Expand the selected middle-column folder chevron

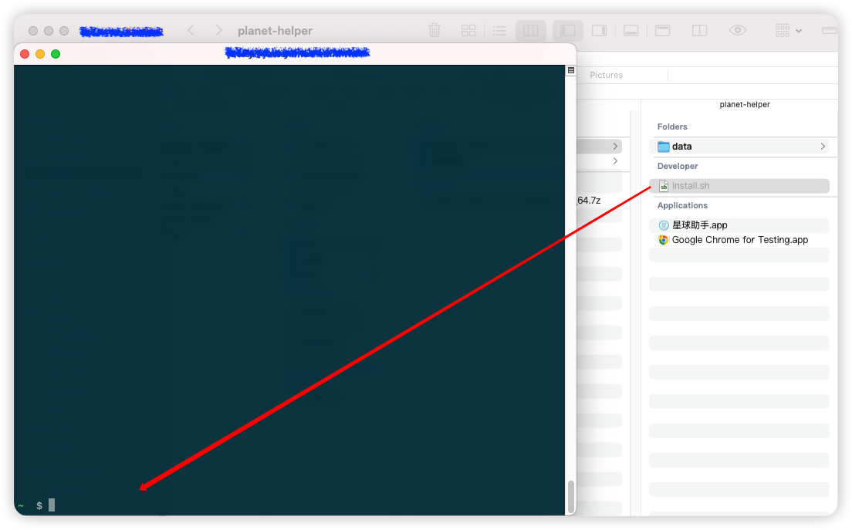click(615, 146)
